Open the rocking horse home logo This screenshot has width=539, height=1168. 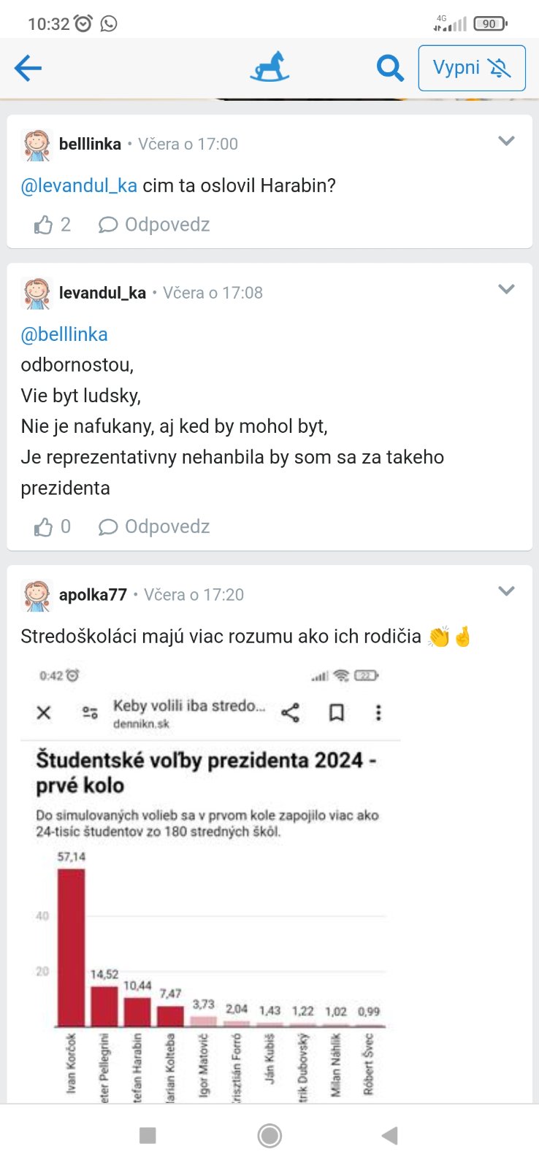click(269, 67)
